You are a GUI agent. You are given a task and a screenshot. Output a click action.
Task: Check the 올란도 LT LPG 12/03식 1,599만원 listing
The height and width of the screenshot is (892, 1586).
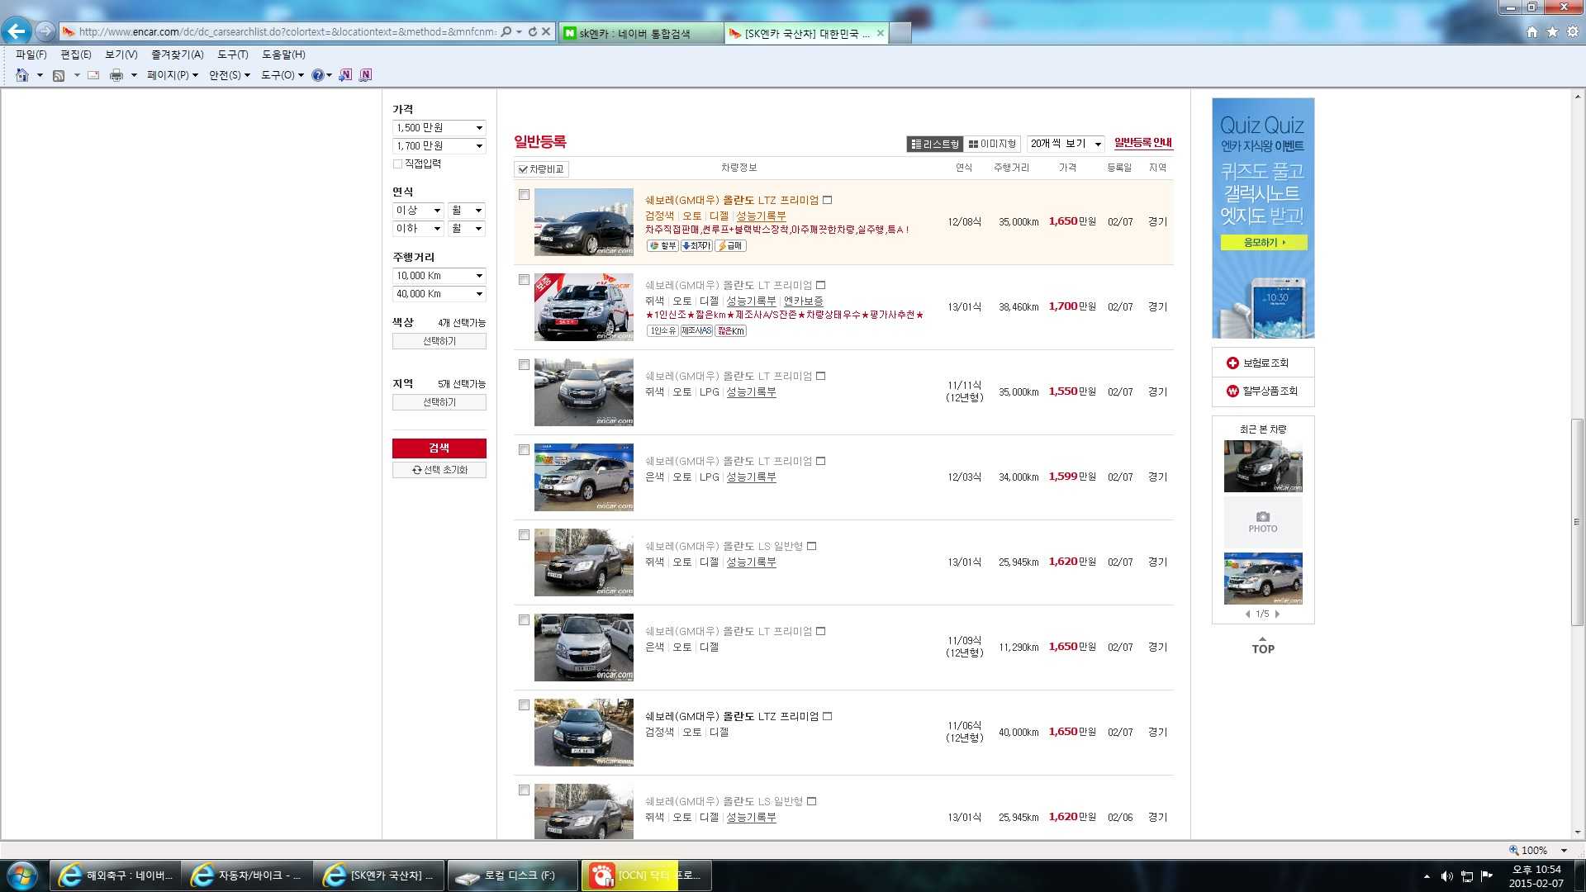(x=524, y=450)
